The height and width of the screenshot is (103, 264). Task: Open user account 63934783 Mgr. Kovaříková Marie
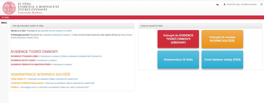[241, 5]
